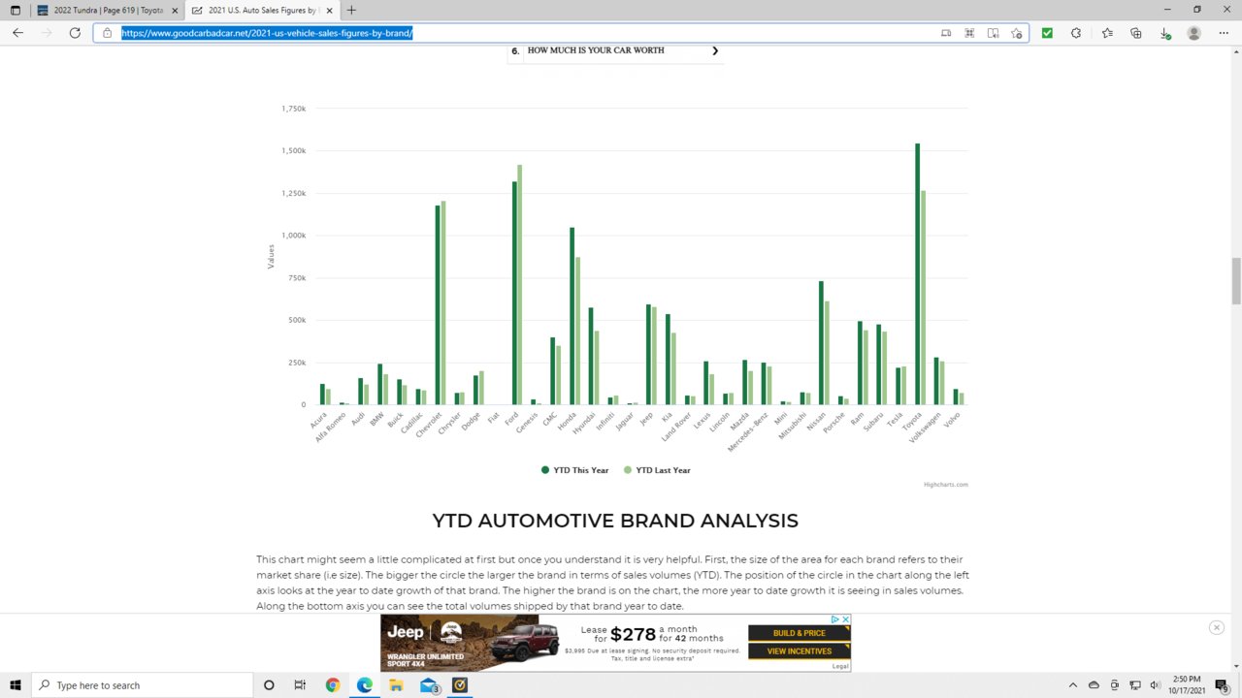Screen dimensions: 1242x698
Task: Open the Windows Start menu
Action: [x=16, y=685]
